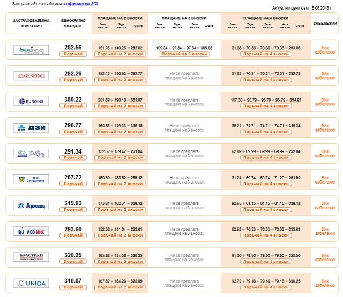343x297 pixels.
Task: Order ОЗК single payment 287.72
Action: point(73,184)
